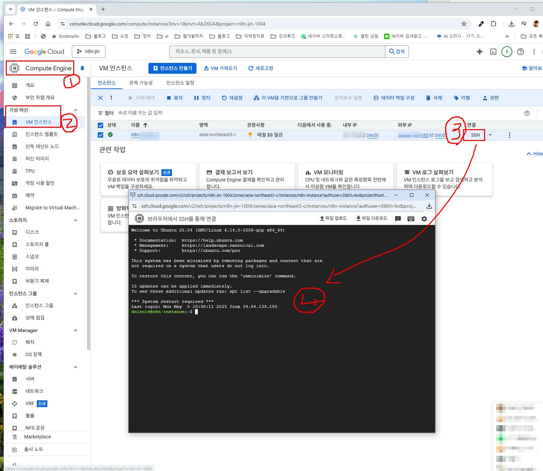This screenshot has width=543, height=471.
Task: Switch to the 인스턴스 tab
Action: [x=107, y=83]
